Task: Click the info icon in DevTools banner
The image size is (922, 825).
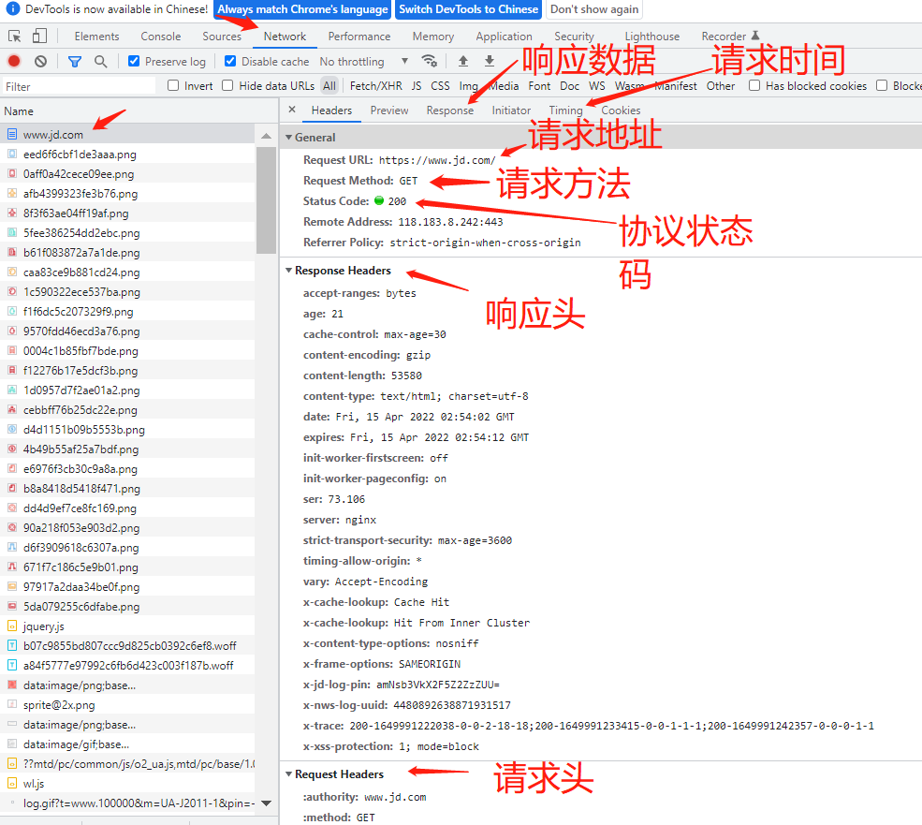Action: [12, 8]
